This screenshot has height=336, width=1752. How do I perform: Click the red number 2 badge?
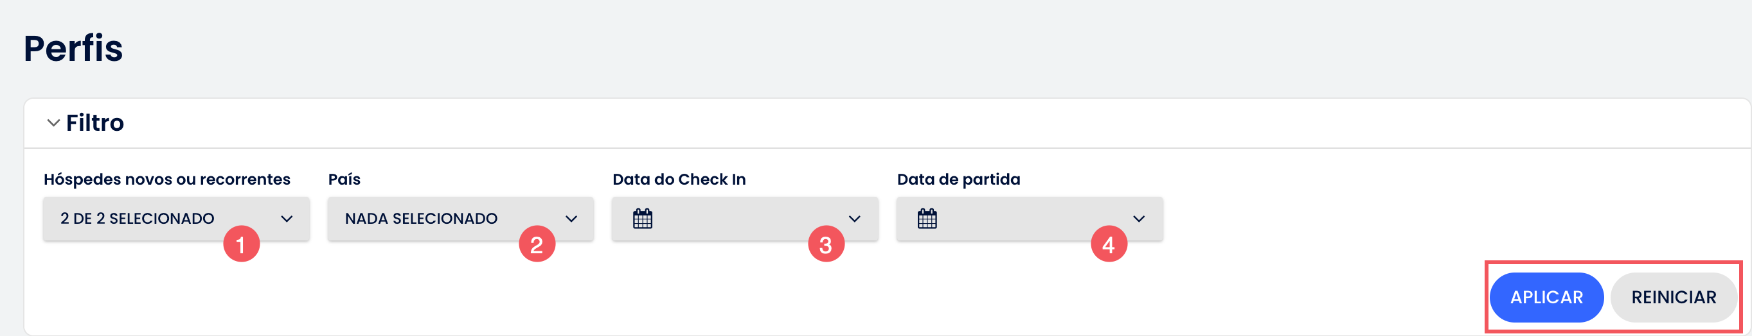[537, 244]
